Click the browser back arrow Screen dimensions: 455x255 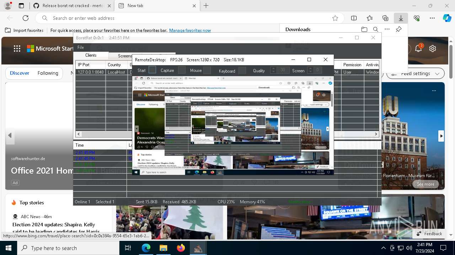pos(10,18)
